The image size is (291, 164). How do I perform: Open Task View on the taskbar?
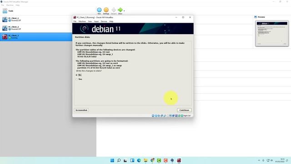point(125,160)
